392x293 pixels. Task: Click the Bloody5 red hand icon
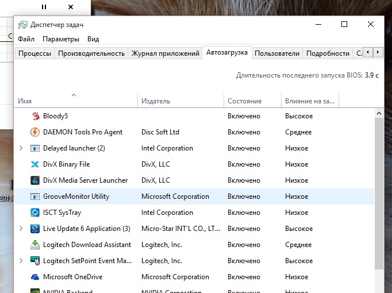[x=36, y=116]
